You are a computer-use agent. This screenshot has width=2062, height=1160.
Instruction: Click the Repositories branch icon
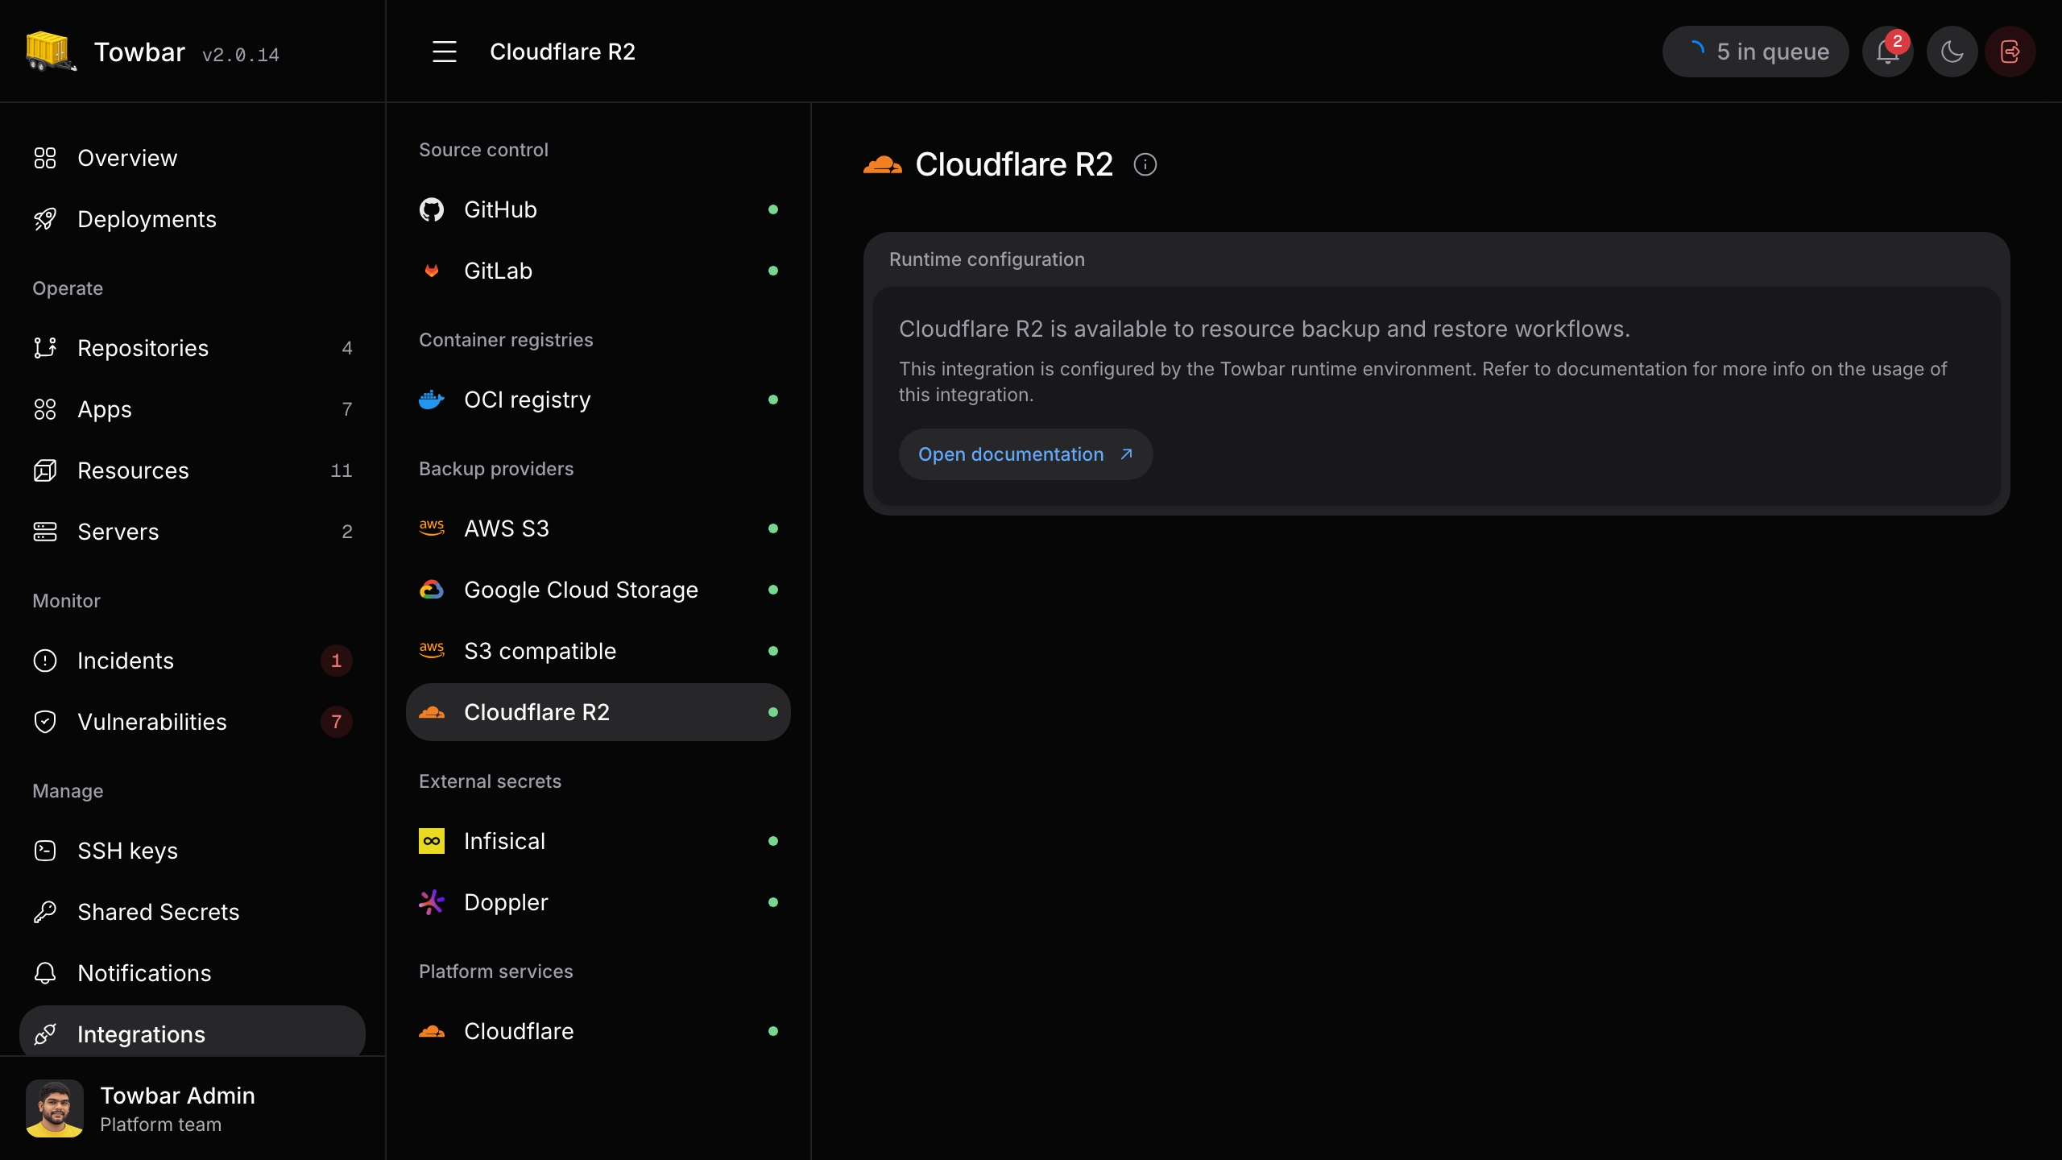click(x=45, y=348)
